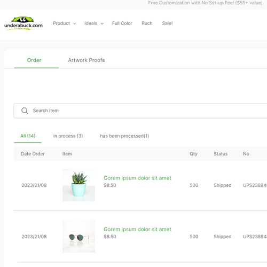Open the Full Color page
The image size is (267, 267).
pyautogui.click(x=122, y=23)
